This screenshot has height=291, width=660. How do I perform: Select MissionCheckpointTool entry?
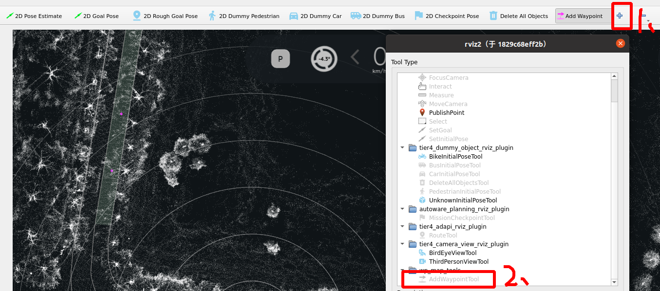pyautogui.click(x=456, y=218)
